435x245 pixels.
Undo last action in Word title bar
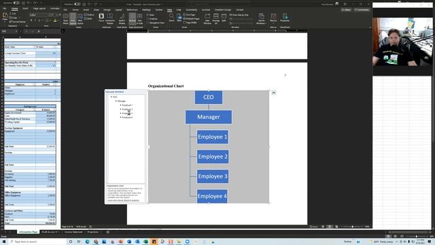click(x=89, y=4)
